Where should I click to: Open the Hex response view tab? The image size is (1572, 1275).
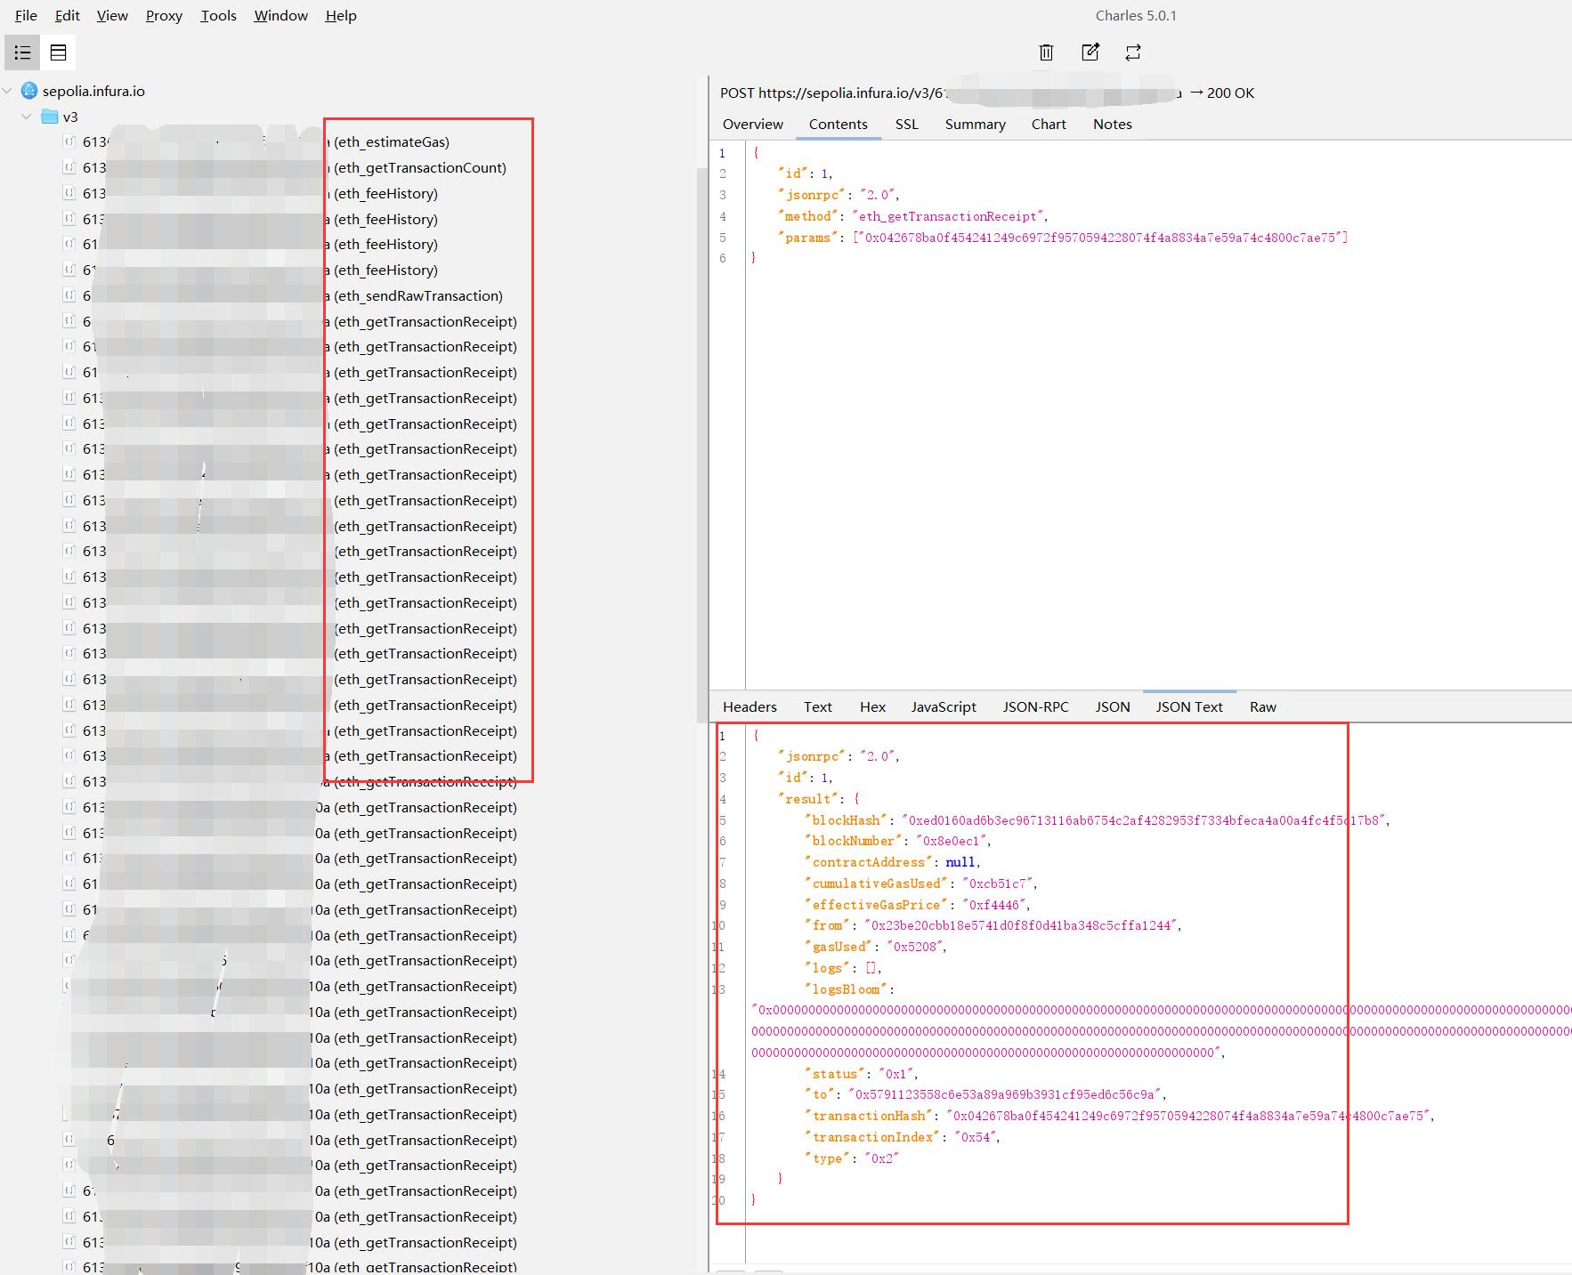click(872, 707)
